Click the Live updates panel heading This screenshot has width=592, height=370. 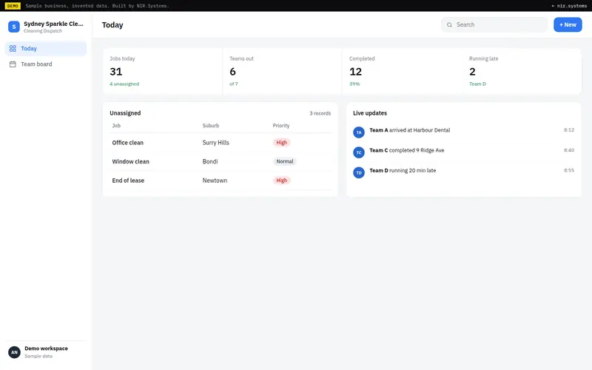point(370,113)
